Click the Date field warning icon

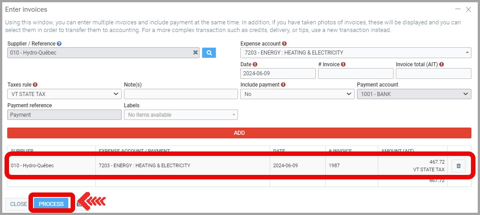255,64
